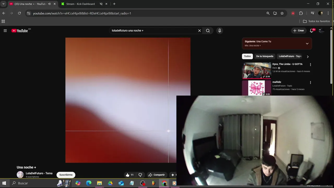Open the YouTube hamburger guide menu
Screen dimensions: 334x188
[x=5, y=31]
